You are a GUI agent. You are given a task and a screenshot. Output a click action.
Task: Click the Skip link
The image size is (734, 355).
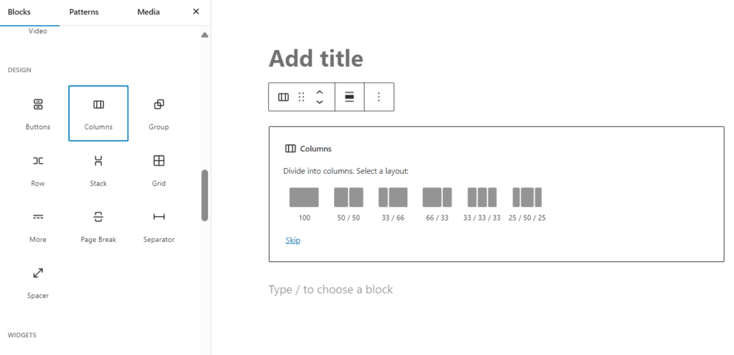click(293, 240)
